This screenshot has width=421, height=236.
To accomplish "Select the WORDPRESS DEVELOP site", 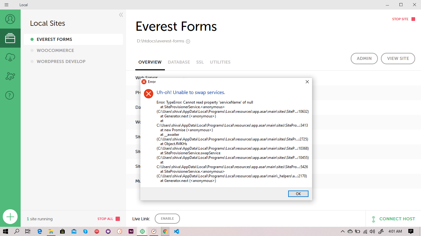I will click(73, 61).
